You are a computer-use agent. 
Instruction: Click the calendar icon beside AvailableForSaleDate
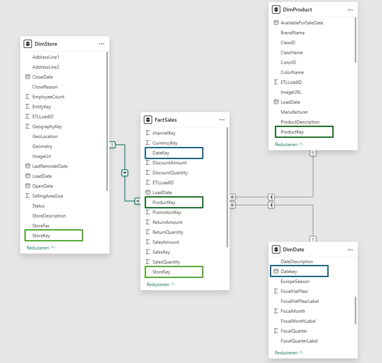click(x=276, y=23)
